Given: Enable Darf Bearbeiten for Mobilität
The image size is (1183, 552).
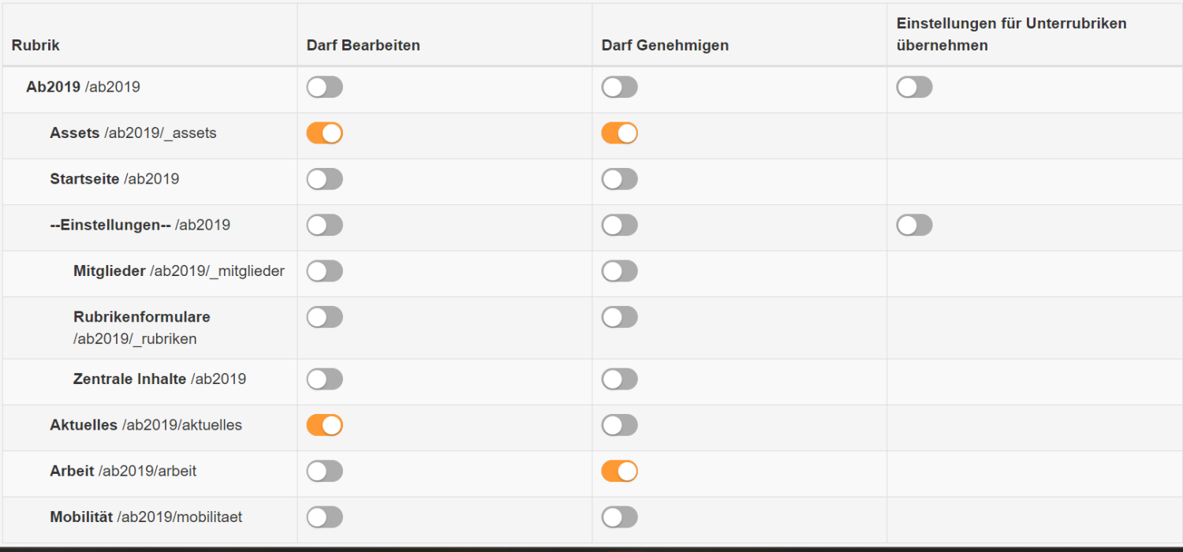Looking at the screenshot, I should click(x=325, y=517).
